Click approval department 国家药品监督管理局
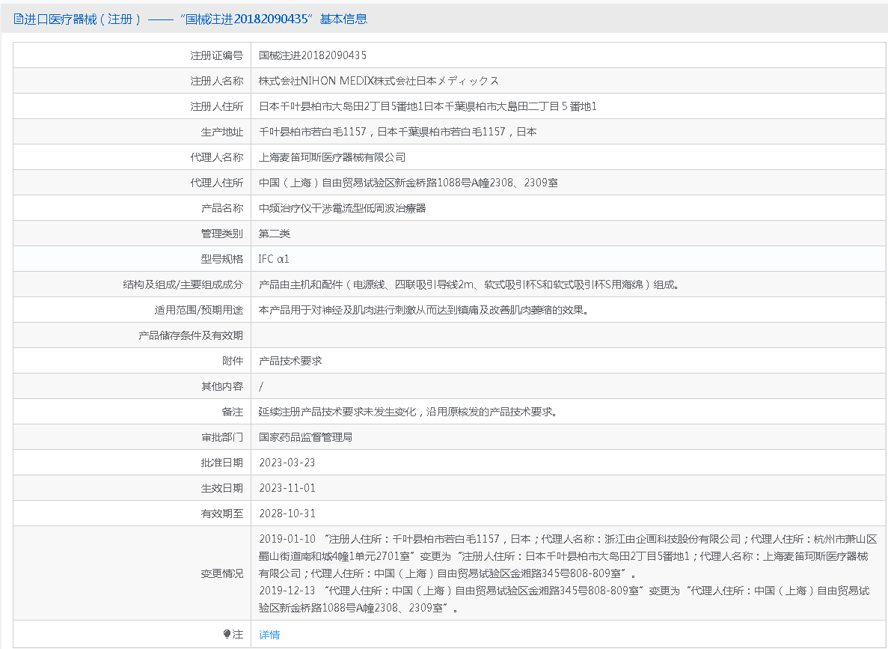This screenshot has width=888, height=649. [x=305, y=437]
